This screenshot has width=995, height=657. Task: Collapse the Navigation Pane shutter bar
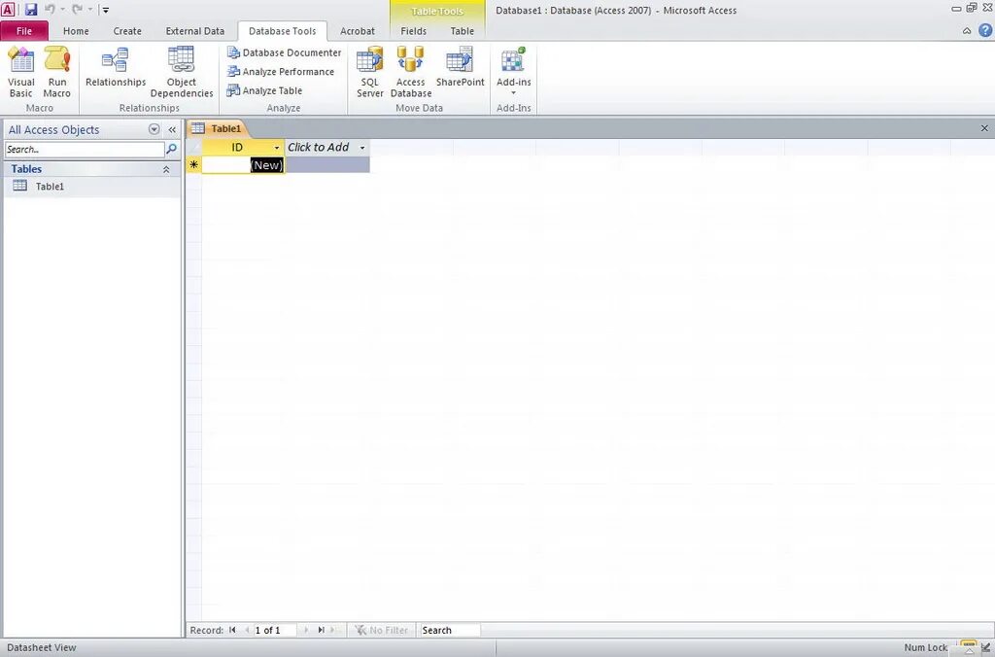[172, 129]
